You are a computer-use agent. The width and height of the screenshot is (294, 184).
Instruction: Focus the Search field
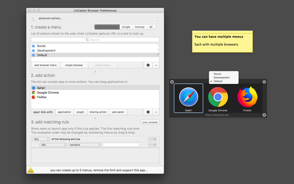(x=95, y=40)
